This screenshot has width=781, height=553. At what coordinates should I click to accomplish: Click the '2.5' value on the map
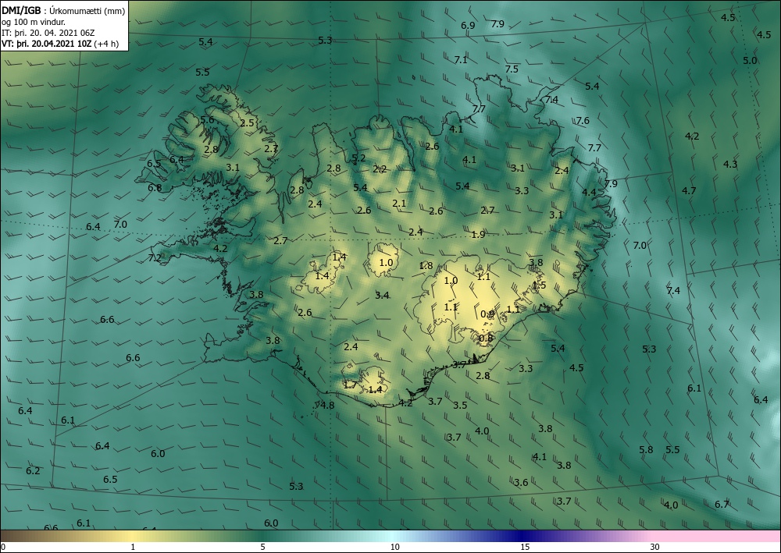pos(247,122)
